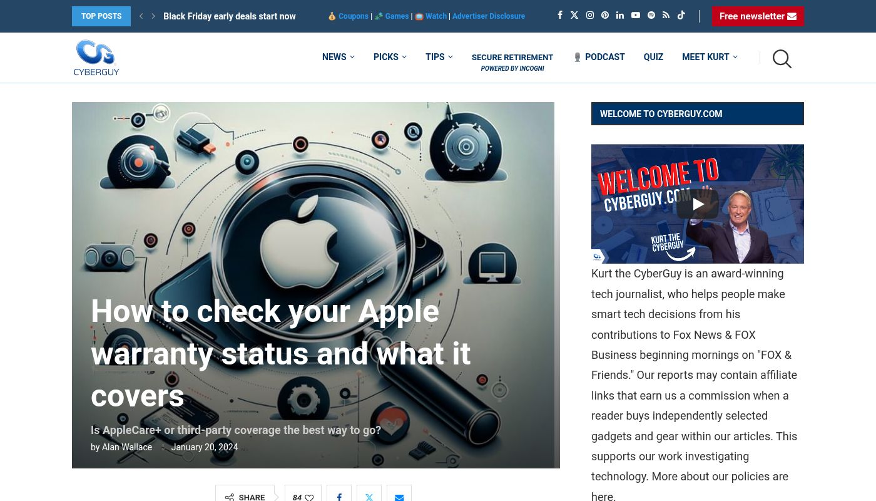This screenshot has height=501, width=876.
Task: Click the Spotify icon in header
Action: coord(651,16)
